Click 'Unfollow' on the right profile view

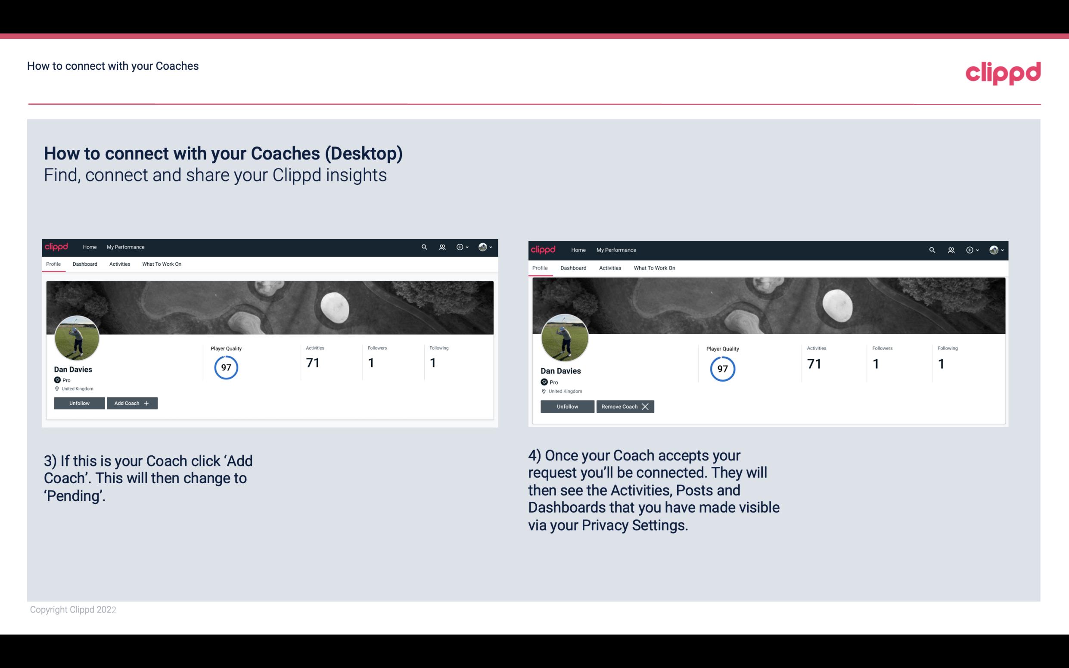coord(567,406)
